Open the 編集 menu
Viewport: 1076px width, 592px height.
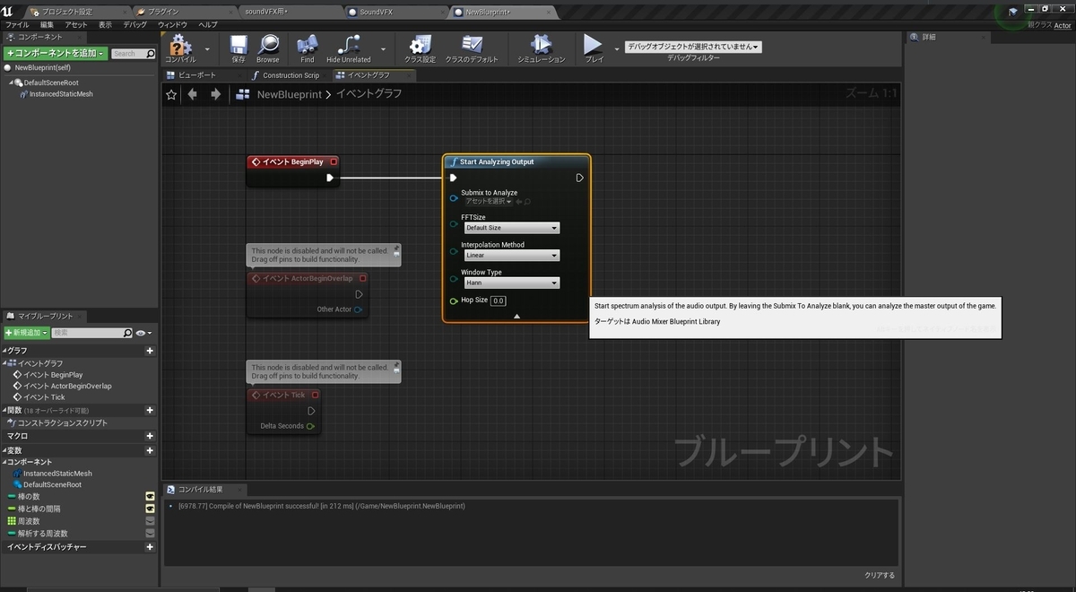click(47, 24)
